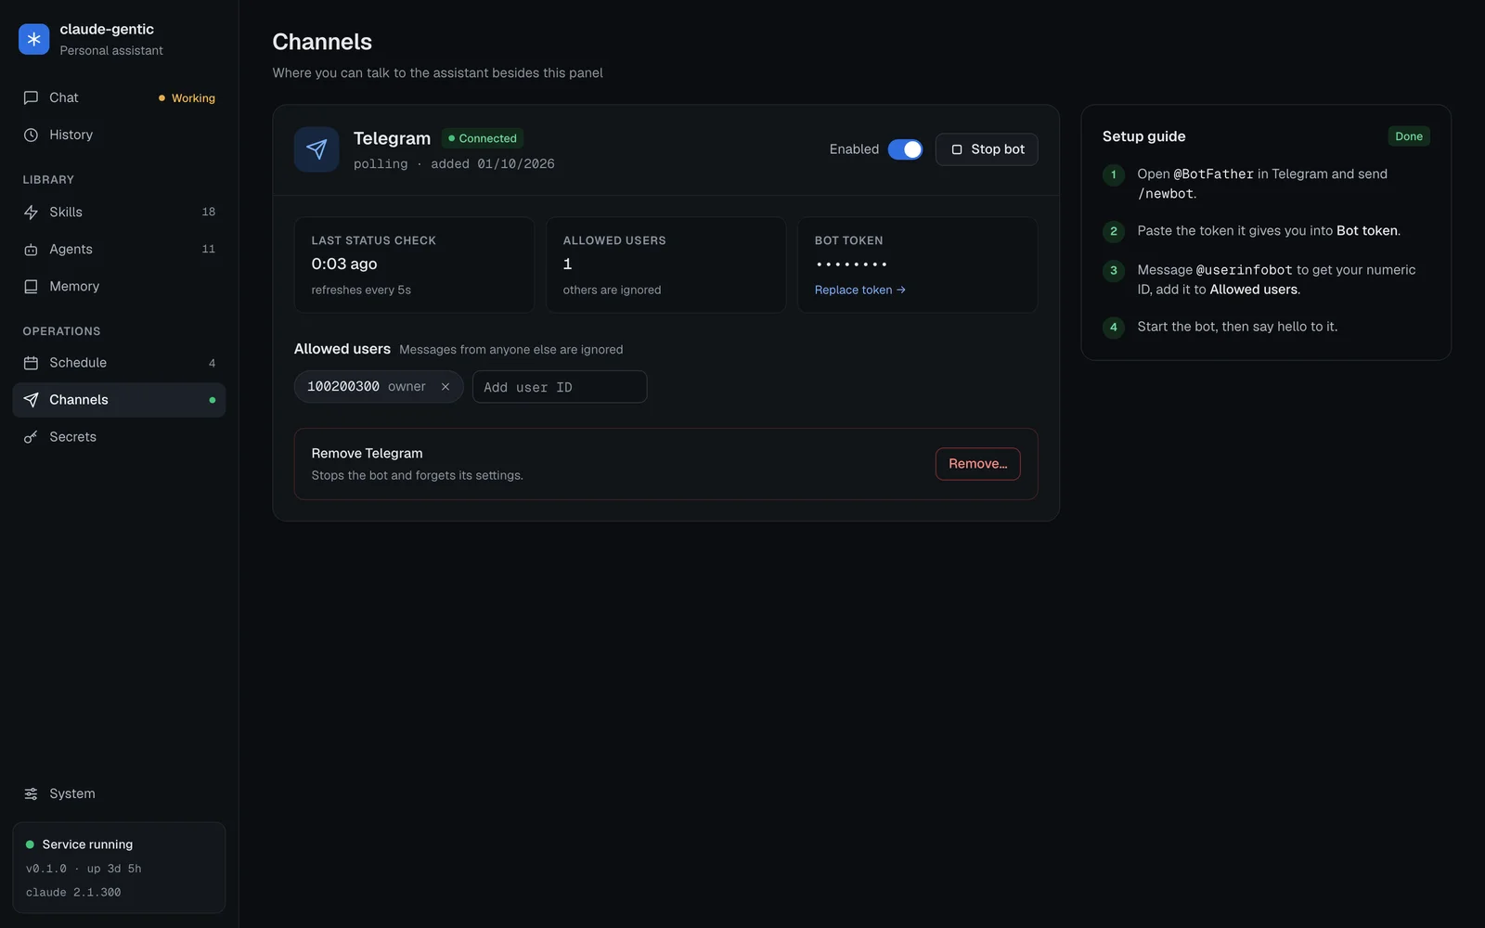Remove user 100200300 with the x icon
The height and width of the screenshot is (928, 1485).
tap(445, 387)
